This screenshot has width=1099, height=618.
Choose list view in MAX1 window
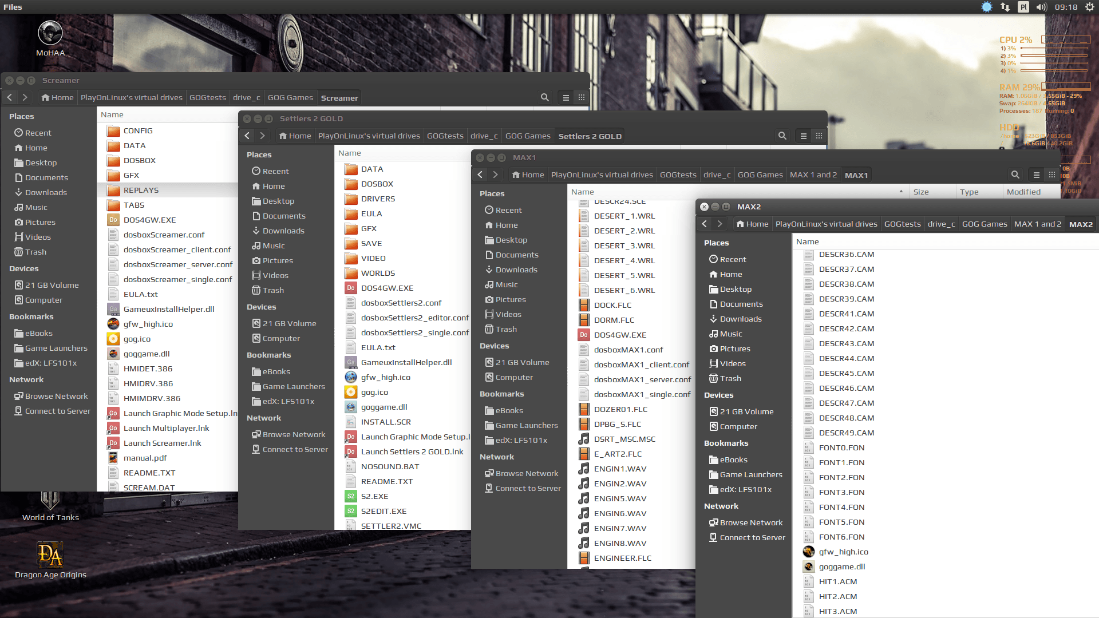(1037, 175)
